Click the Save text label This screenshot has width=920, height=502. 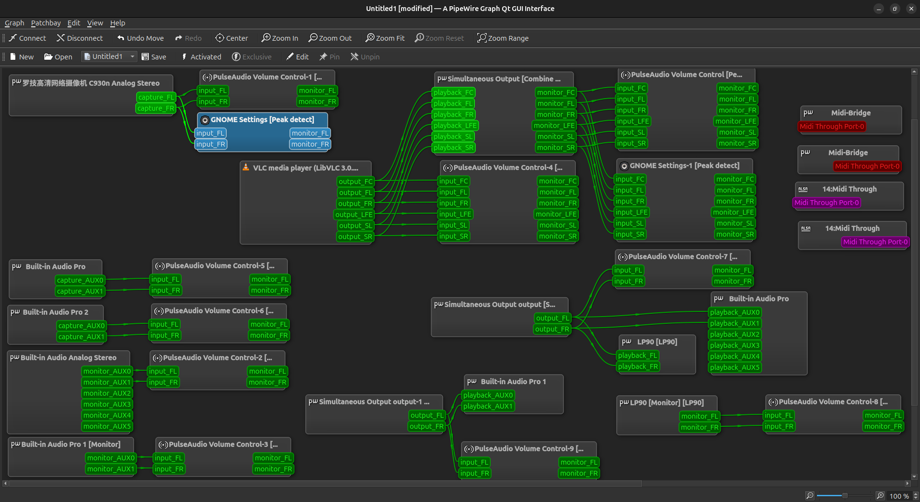159,57
